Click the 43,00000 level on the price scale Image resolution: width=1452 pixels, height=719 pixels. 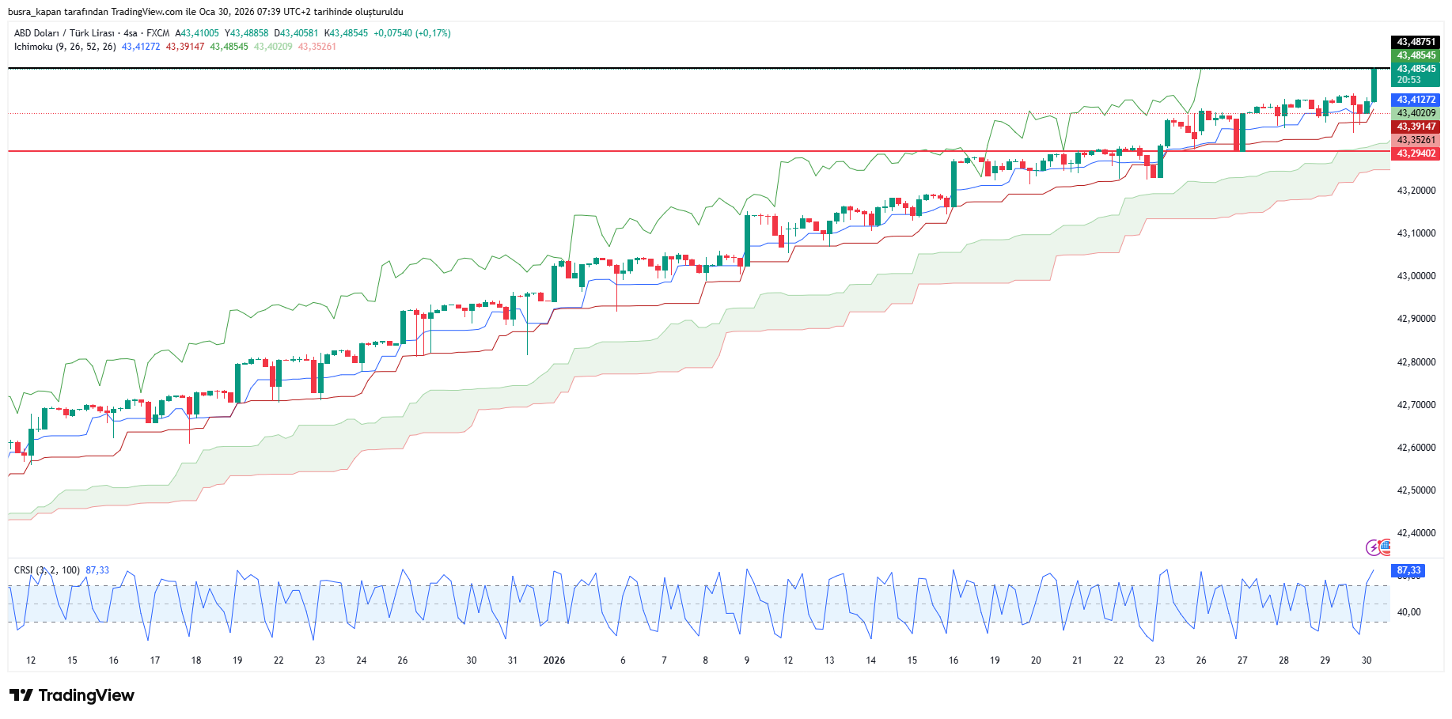1416,276
